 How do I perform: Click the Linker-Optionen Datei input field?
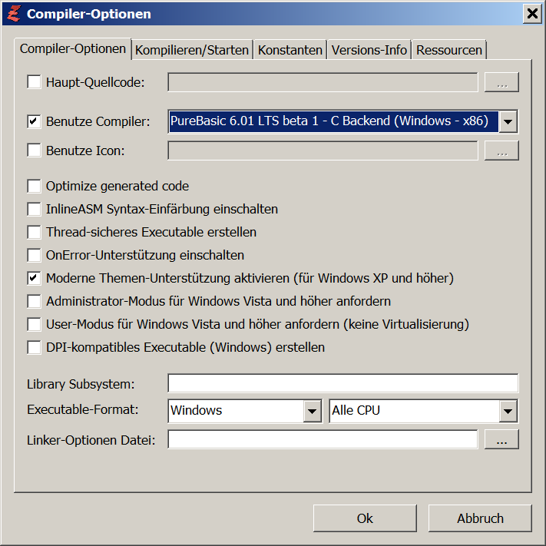click(x=323, y=439)
